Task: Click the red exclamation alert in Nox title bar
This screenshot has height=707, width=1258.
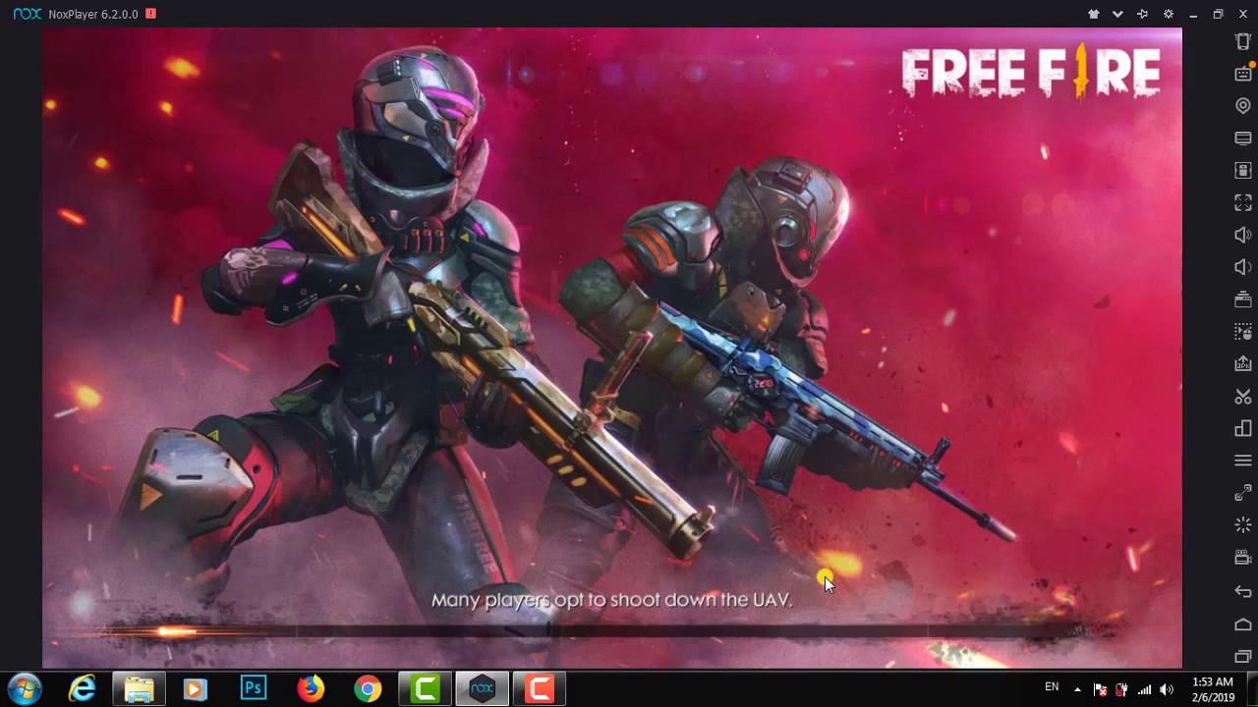Action: tap(150, 14)
